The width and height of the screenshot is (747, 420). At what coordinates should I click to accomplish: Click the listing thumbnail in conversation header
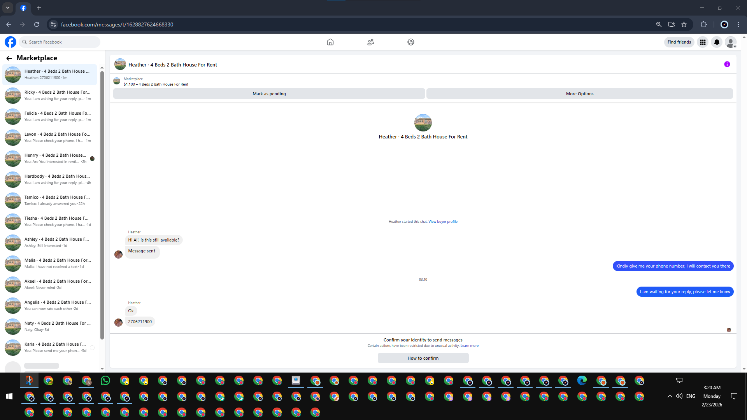click(120, 65)
